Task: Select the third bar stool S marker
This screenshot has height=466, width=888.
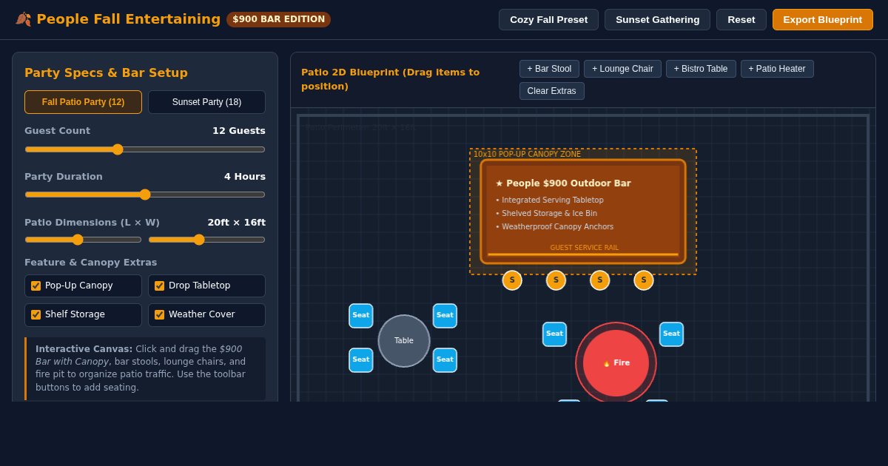Action: point(599,280)
